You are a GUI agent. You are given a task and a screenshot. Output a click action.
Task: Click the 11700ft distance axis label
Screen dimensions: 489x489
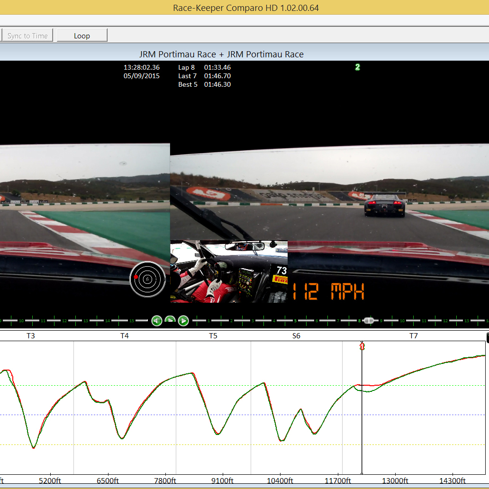[x=338, y=480]
